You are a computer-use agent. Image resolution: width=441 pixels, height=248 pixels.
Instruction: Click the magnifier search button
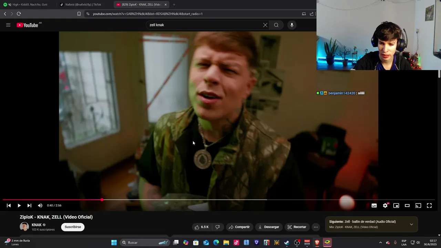tap(276, 25)
